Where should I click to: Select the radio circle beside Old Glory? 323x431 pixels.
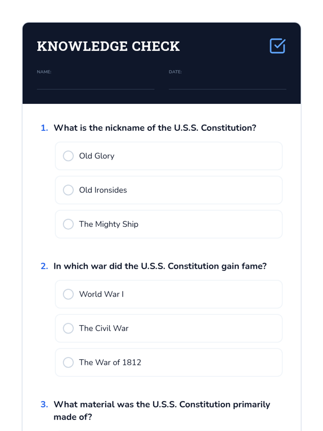(68, 156)
